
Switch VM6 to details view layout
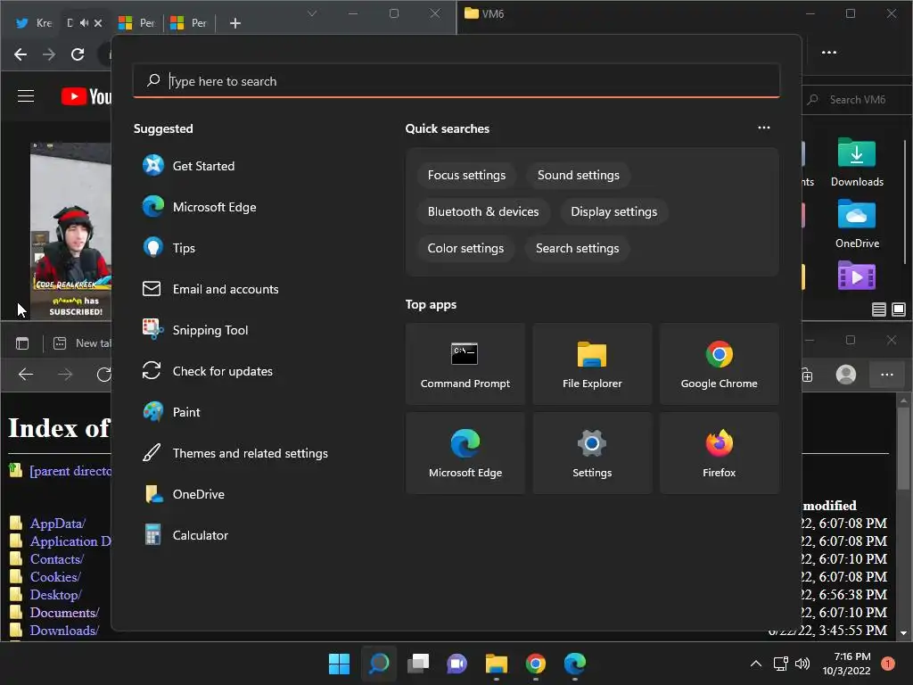coord(878,309)
